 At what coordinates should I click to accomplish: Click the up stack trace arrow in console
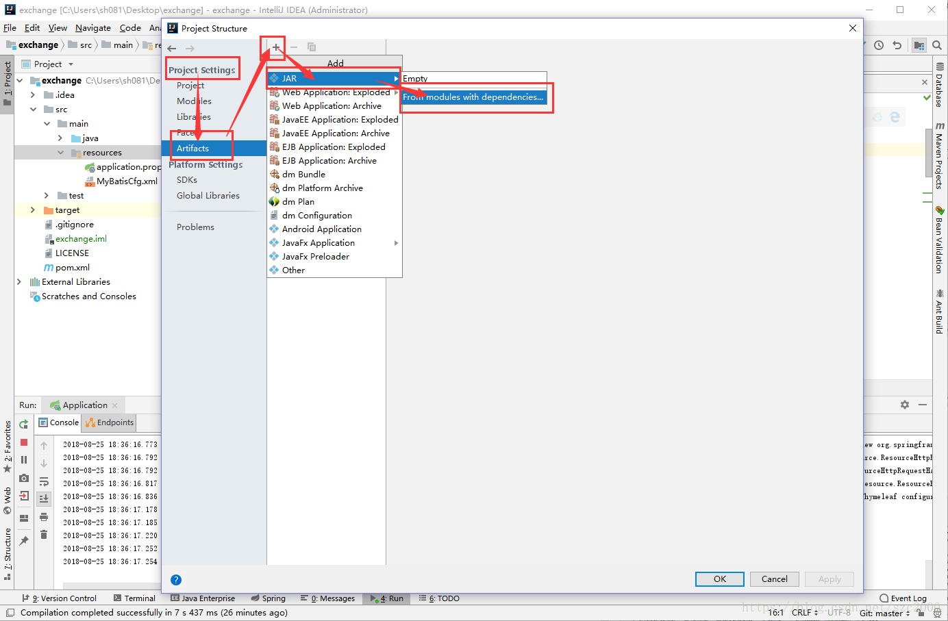click(44, 446)
